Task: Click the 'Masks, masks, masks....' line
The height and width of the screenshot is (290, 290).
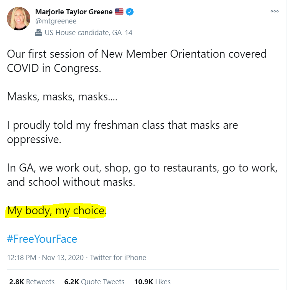Action: point(62,97)
